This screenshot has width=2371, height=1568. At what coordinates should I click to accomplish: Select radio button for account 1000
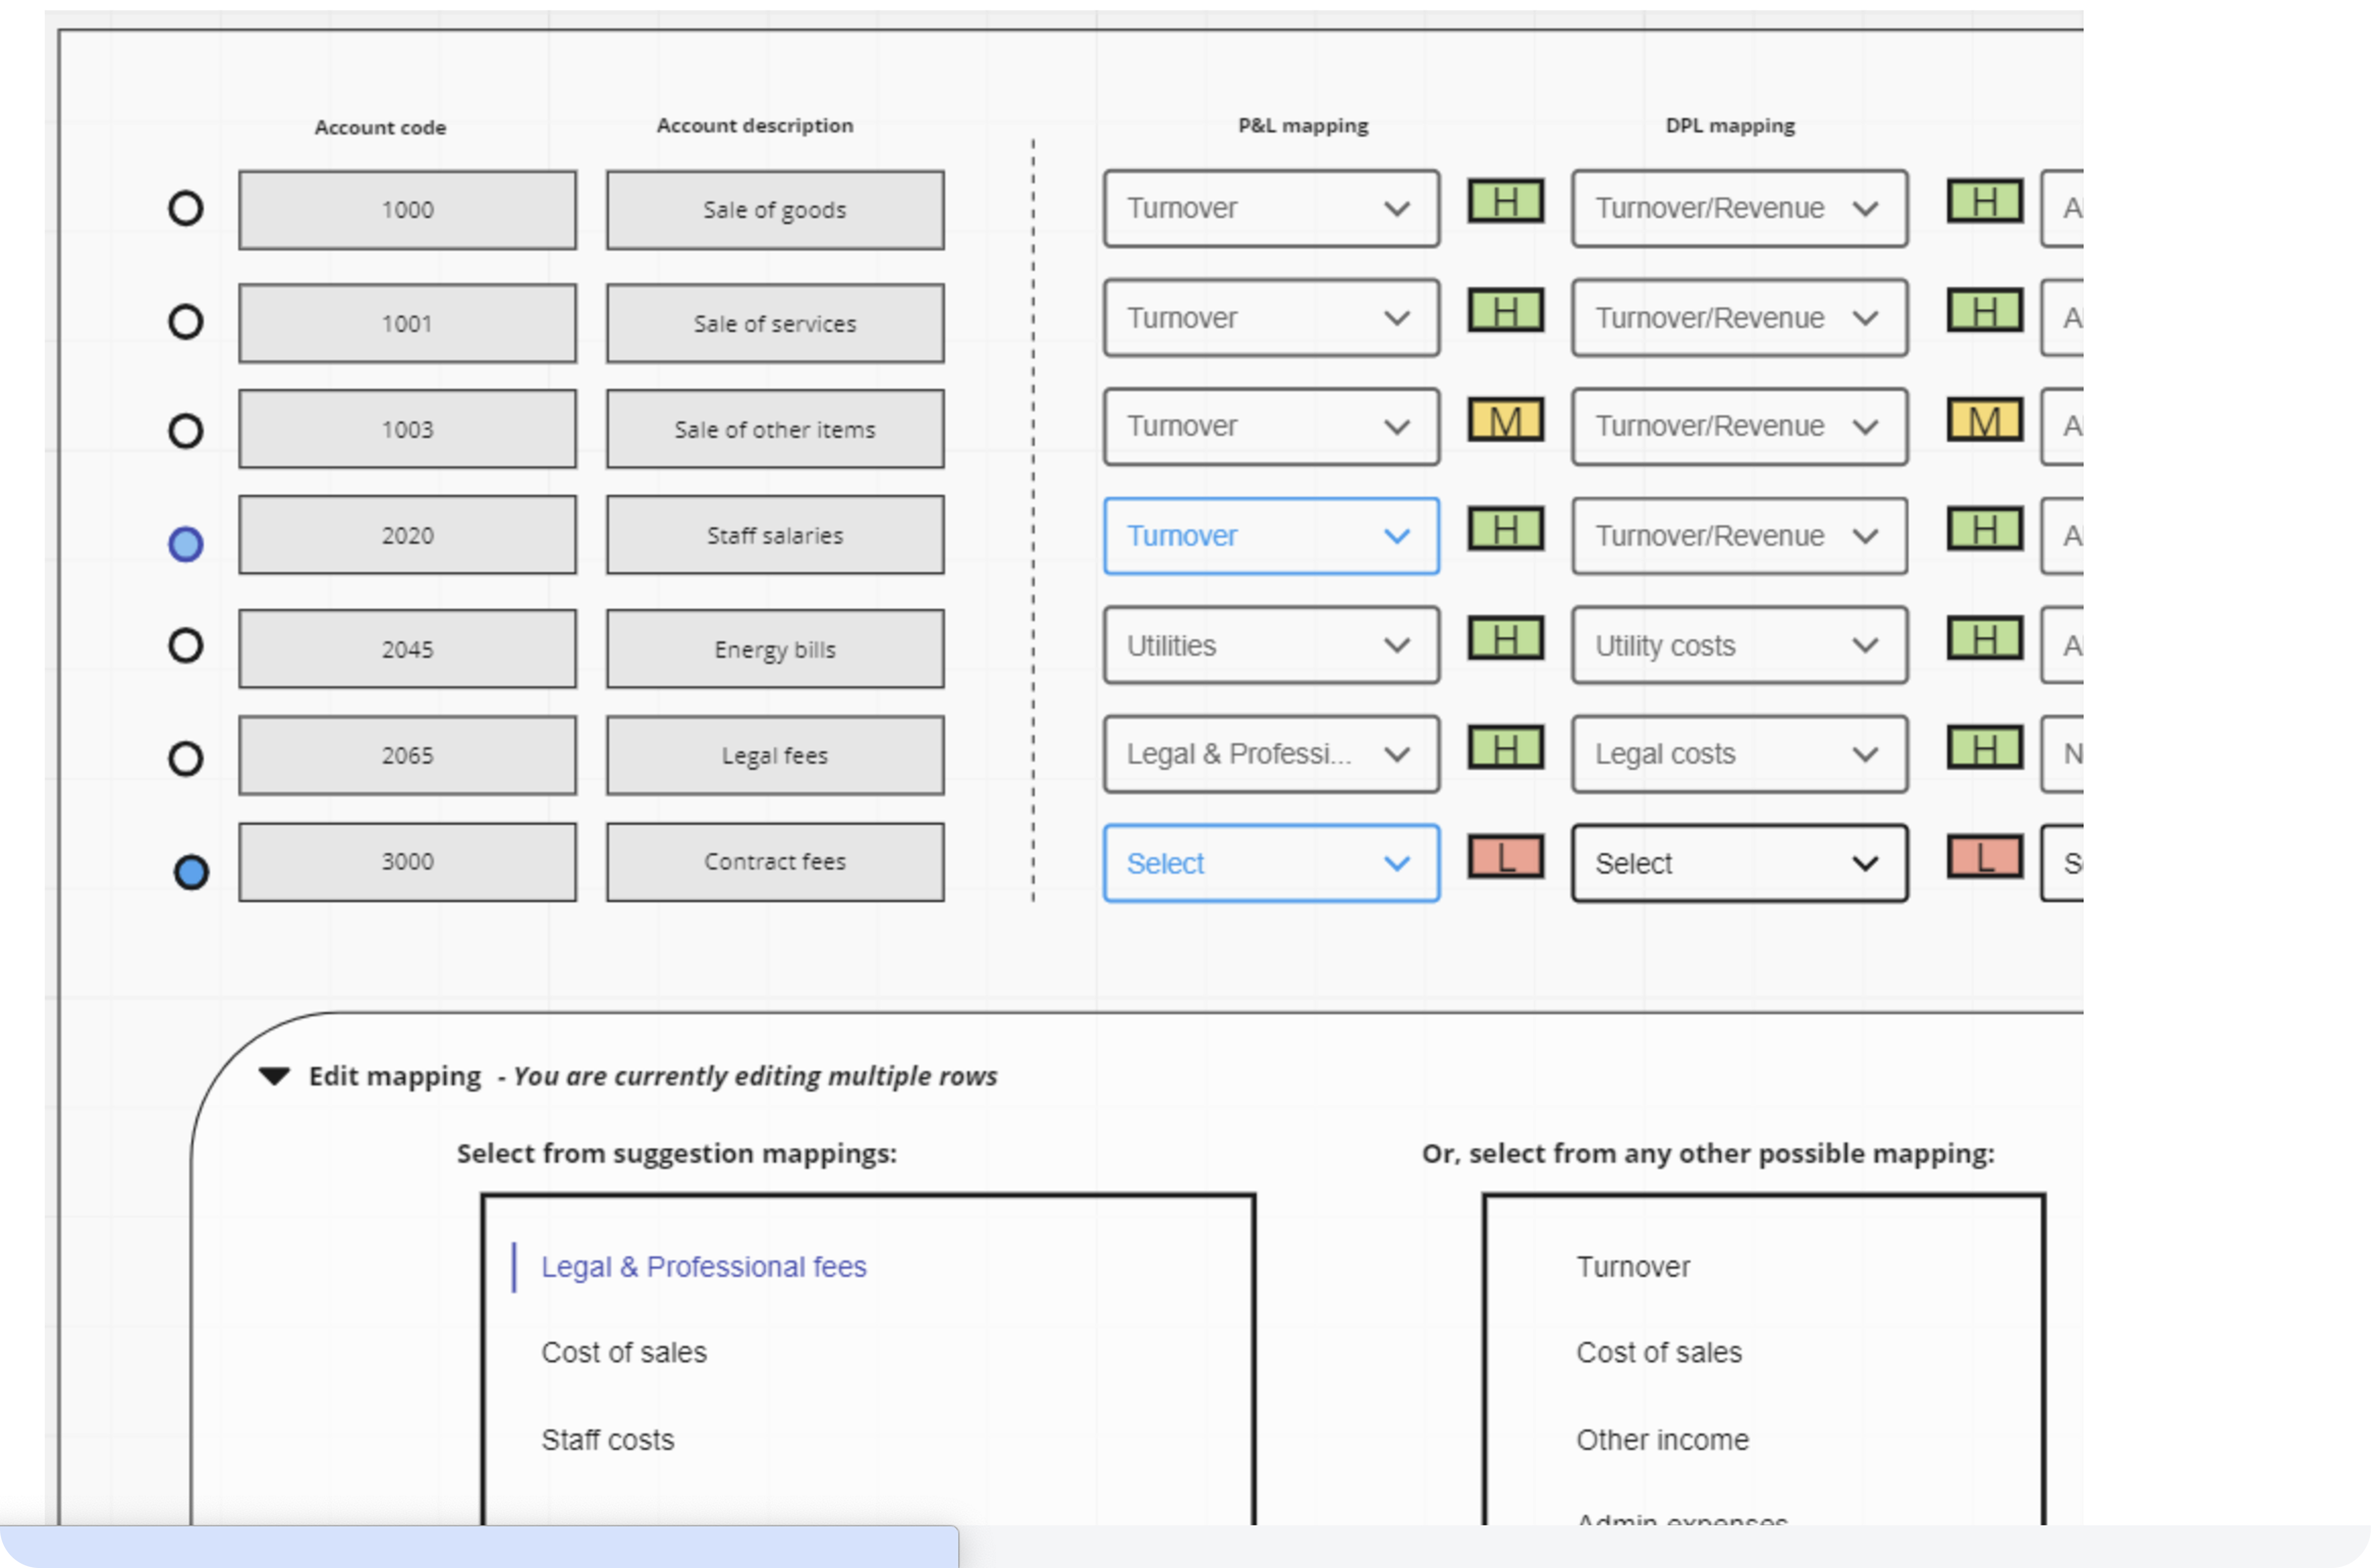(x=185, y=208)
